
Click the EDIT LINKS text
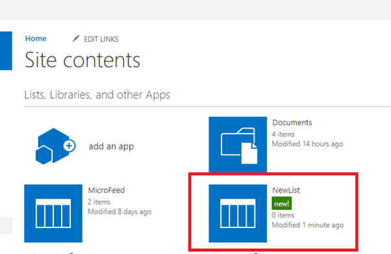(101, 39)
